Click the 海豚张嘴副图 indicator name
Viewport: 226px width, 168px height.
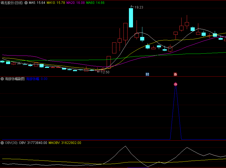pos(15,79)
